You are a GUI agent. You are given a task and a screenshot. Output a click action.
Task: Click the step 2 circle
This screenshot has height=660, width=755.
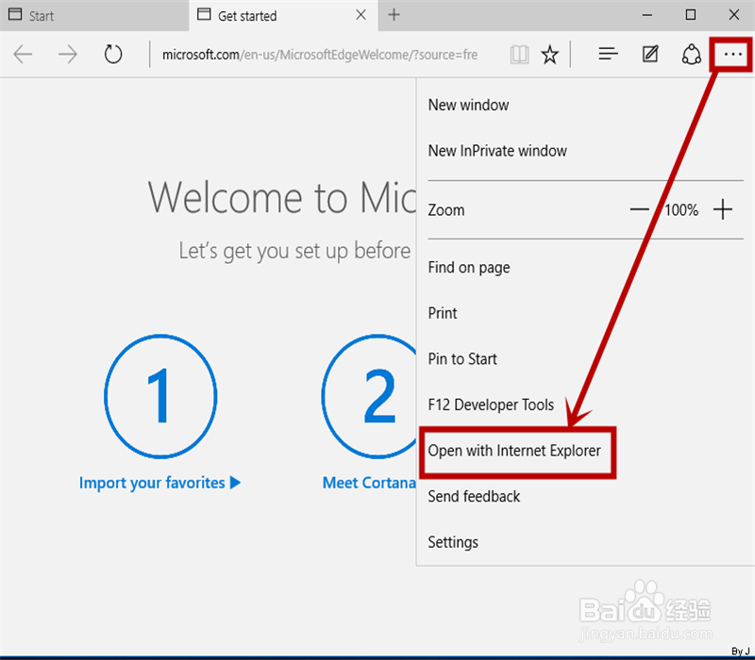(369, 396)
